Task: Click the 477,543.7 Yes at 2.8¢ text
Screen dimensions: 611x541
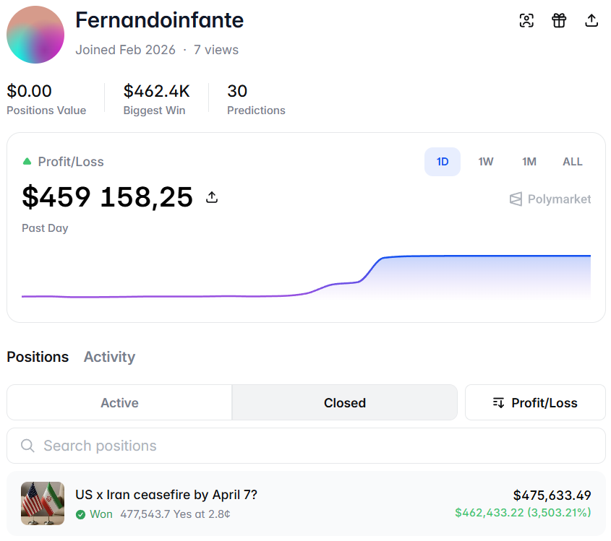Action: [175, 514]
